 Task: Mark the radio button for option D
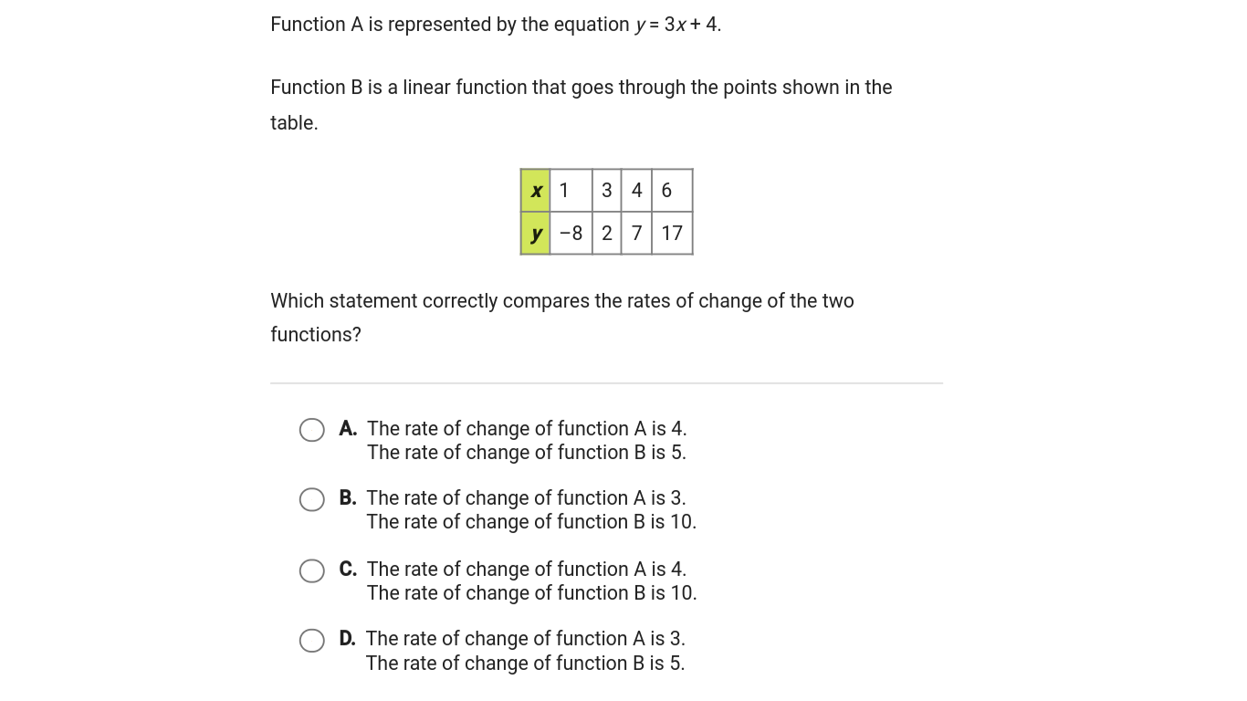(312, 641)
